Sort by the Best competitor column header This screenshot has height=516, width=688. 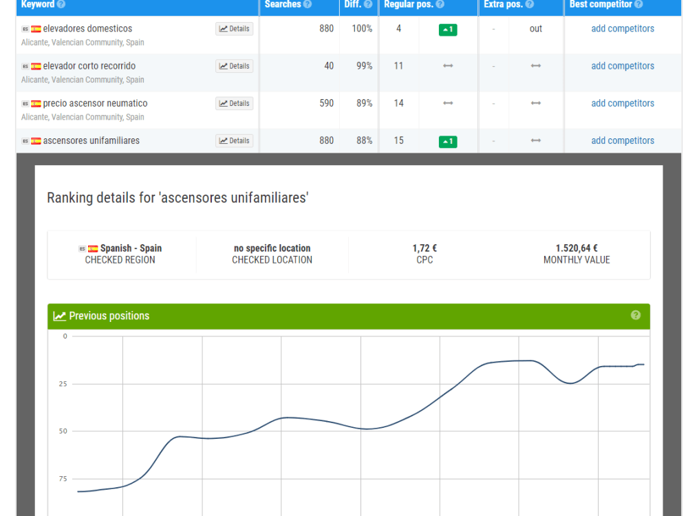(601, 4)
